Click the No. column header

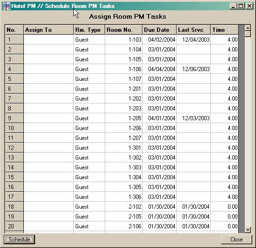point(14,30)
